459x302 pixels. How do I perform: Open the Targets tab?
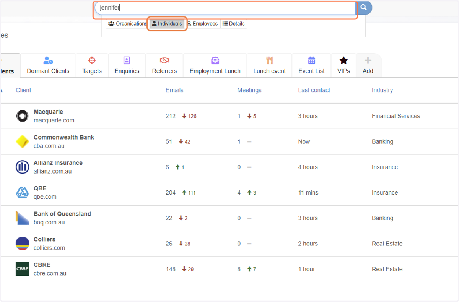point(92,65)
